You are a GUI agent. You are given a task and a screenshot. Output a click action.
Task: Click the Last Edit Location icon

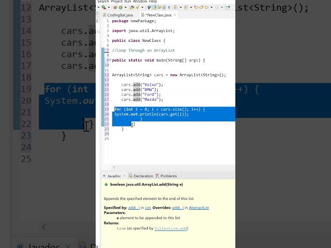point(197,7)
